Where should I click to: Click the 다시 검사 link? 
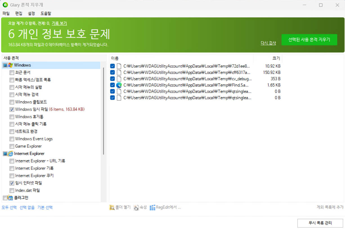pos(268,43)
